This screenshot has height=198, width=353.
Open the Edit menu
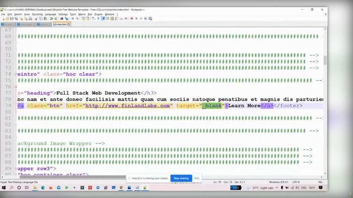tap(10, 14)
